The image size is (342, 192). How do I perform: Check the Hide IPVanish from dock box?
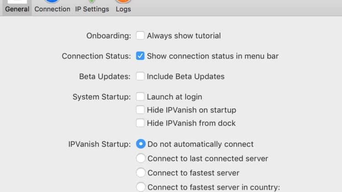click(x=140, y=123)
